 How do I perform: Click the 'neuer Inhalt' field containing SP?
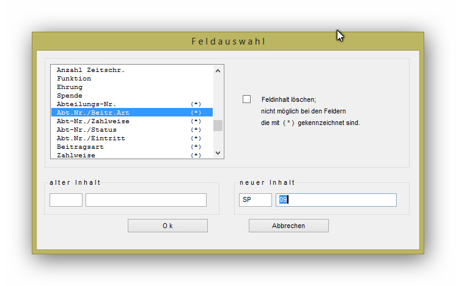255,200
